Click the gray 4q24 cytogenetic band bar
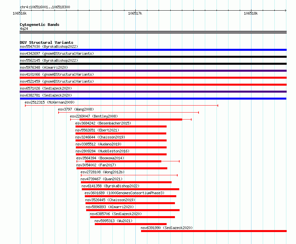 point(153,32)
